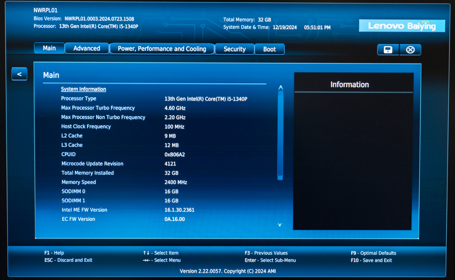Click the F9 Optimal Defaults hint
The image size is (455, 280).
click(x=373, y=253)
